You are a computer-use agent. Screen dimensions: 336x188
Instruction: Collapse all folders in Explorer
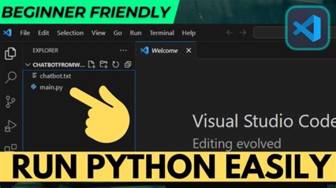(x=128, y=64)
